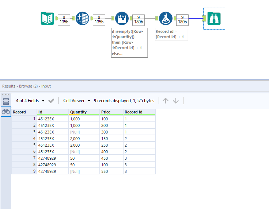Image resolution: width=269 pixels, height=209 pixels.
Task: Click the down arrow to next record
Action: 176,101
